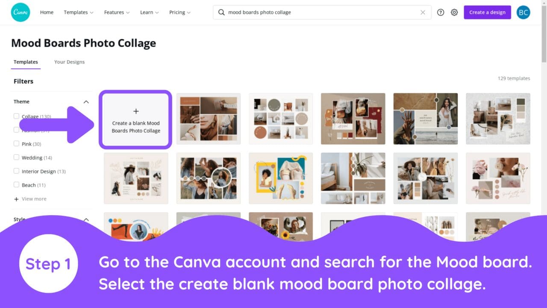547x308 pixels.
Task: Click the Home navigation link
Action: (x=47, y=12)
